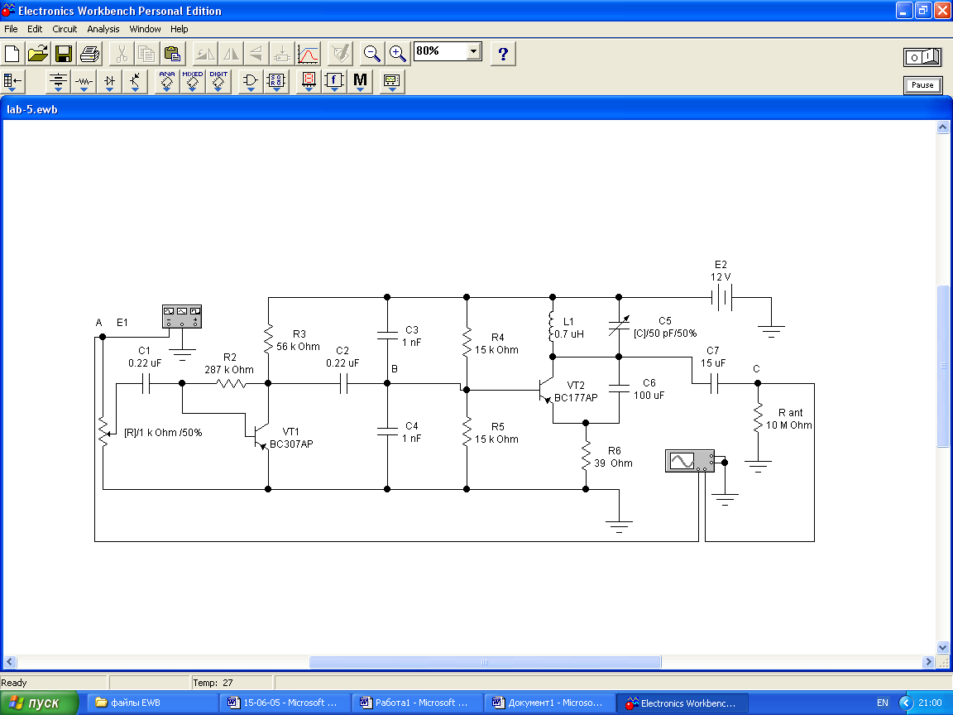
Task: Click the Zoom in magnifier icon
Action: click(x=397, y=54)
